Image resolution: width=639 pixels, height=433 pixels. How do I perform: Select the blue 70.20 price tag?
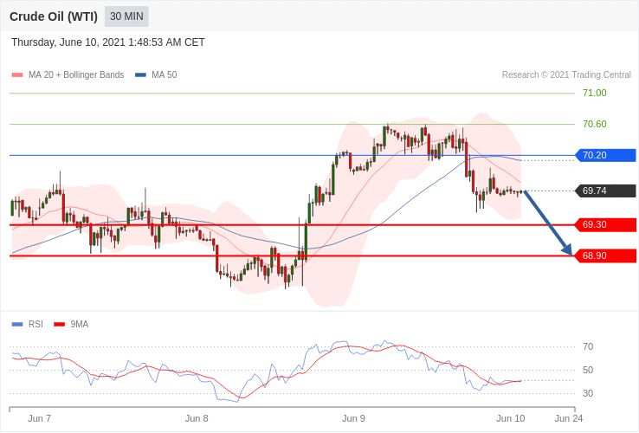[x=605, y=155]
